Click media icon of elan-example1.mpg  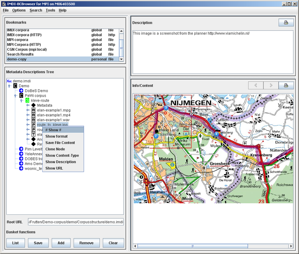[33, 110]
